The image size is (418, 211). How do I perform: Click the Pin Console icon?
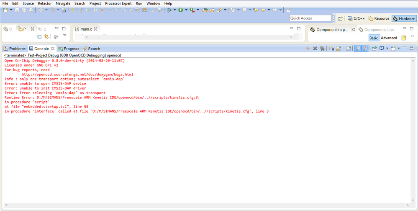click(x=374, y=48)
